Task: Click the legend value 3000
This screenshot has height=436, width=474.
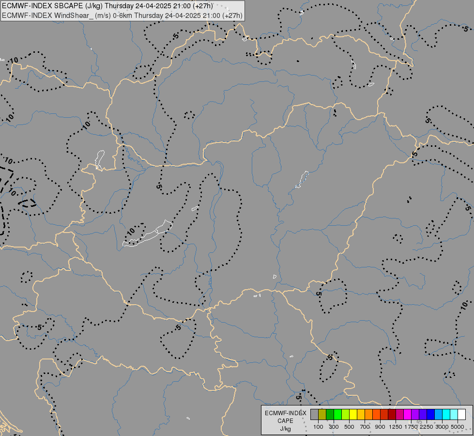Action: tap(442, 427)
